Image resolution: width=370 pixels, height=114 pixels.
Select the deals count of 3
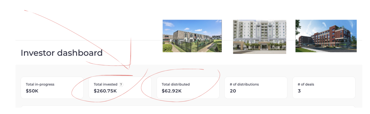(299, 91)
